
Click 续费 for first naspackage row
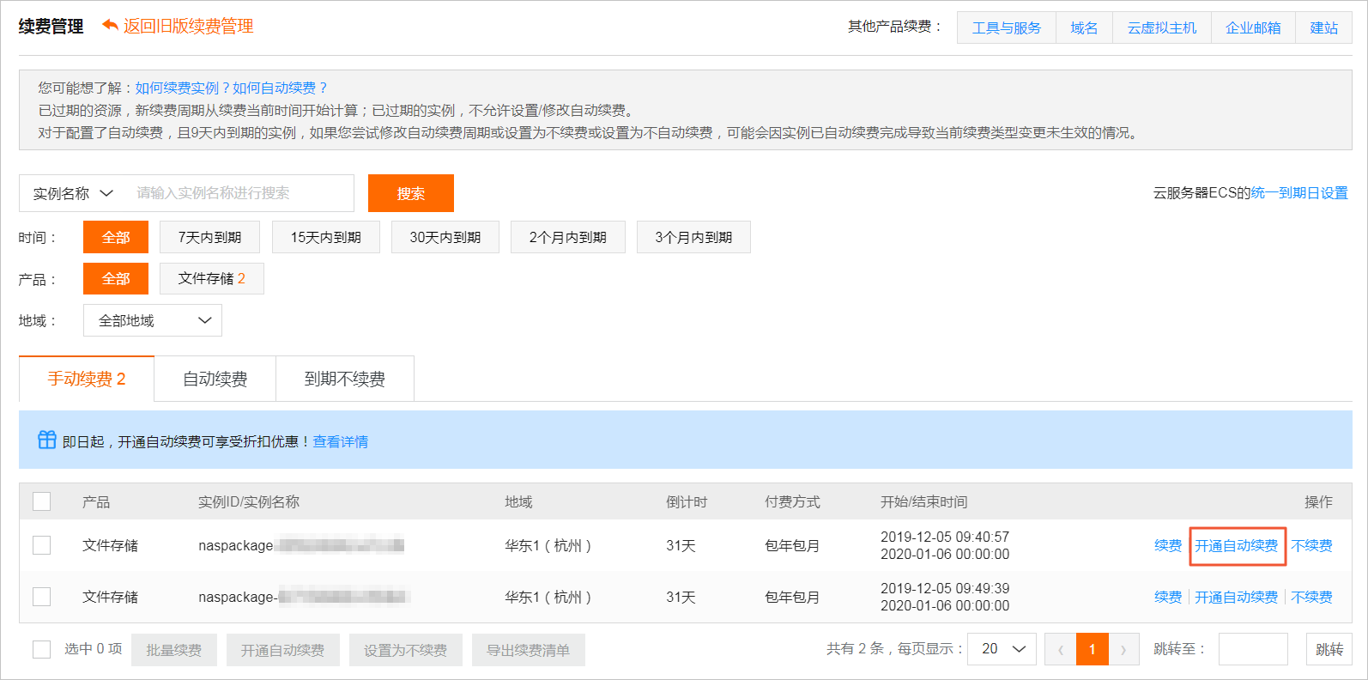coord(1168,545)
